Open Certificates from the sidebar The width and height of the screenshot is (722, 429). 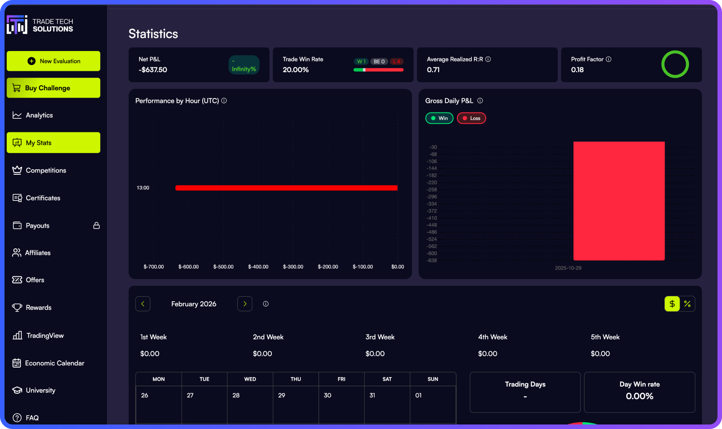point(43,198)
